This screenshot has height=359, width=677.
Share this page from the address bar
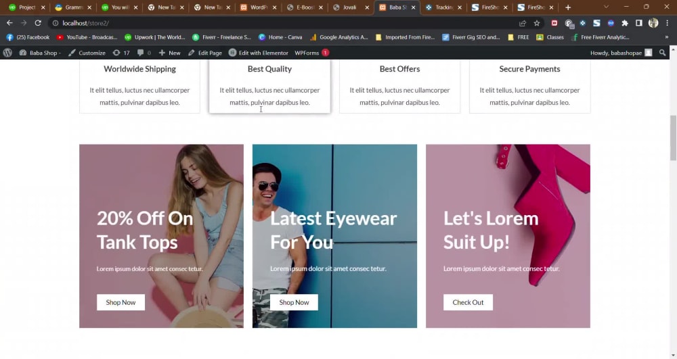point(523,23)
